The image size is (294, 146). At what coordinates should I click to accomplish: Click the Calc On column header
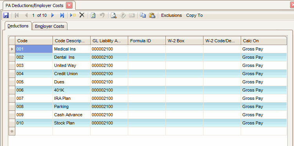click(x=264, y=41)
